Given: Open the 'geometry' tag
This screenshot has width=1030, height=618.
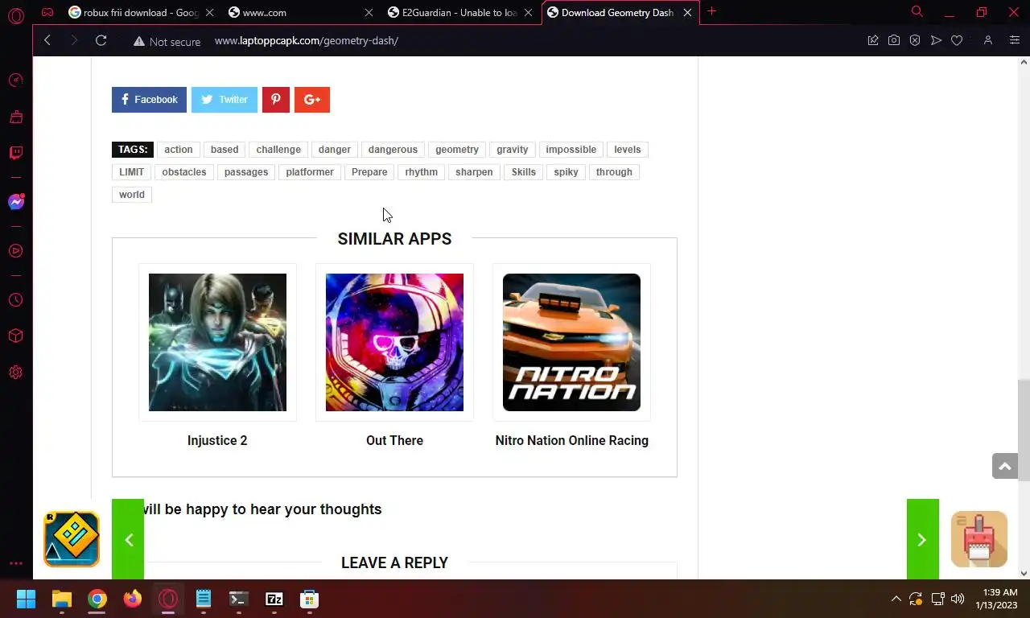Looking at the screenshot, I should (x=457, y=150).
